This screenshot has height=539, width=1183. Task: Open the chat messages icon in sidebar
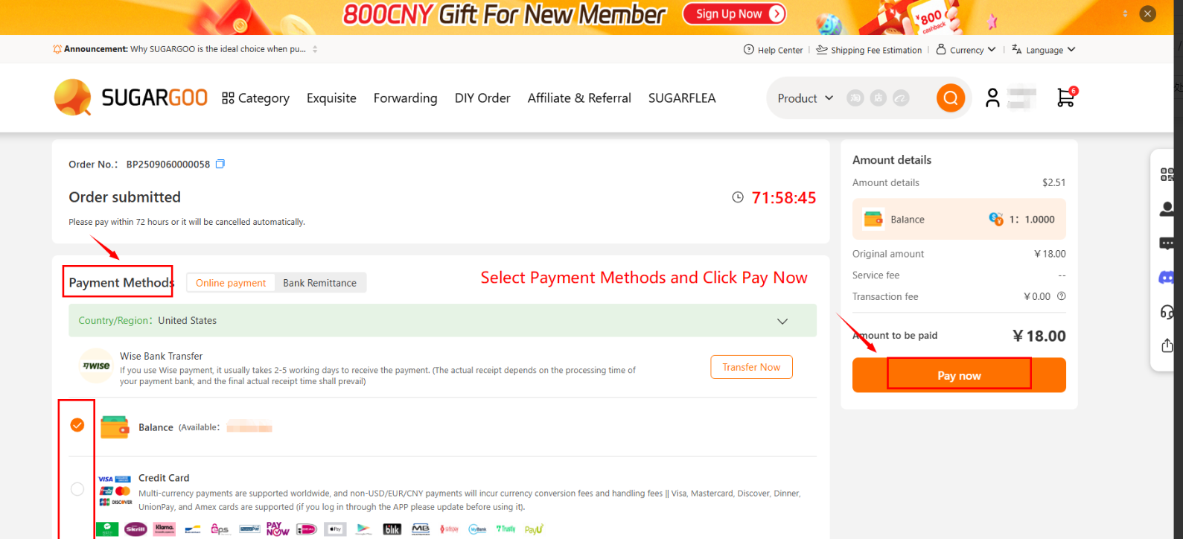click(x=1167, y=243)
